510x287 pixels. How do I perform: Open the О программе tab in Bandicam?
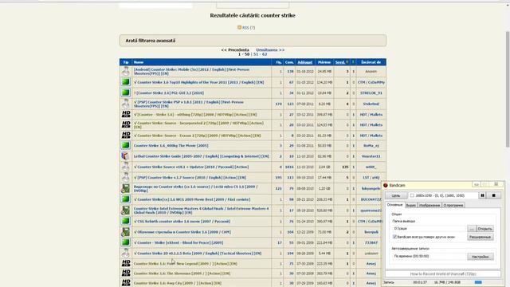[x=453, y=206]
